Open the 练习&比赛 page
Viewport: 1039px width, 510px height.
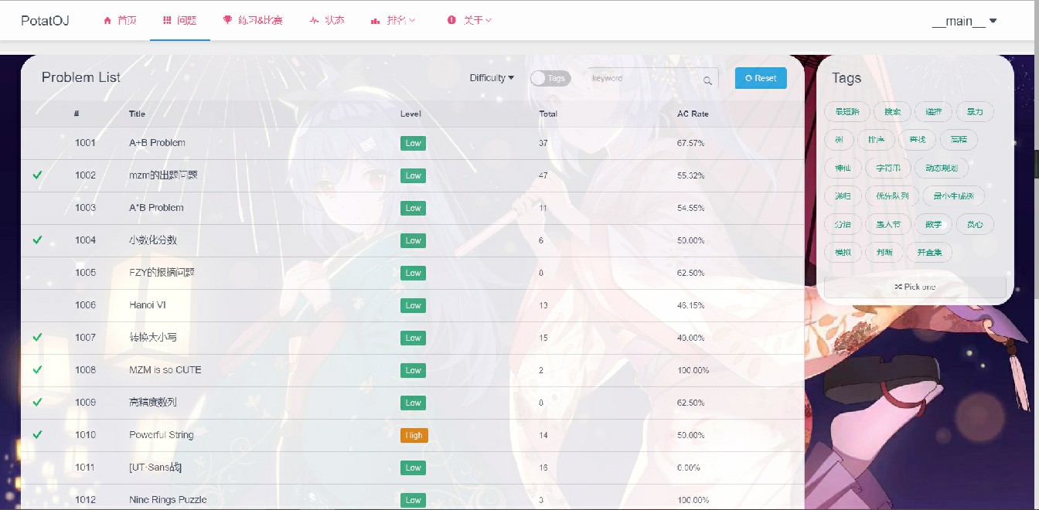coord(252,21)
